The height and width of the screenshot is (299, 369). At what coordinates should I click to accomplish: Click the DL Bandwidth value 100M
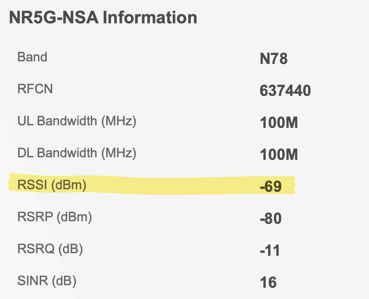[x=279, y=154]
